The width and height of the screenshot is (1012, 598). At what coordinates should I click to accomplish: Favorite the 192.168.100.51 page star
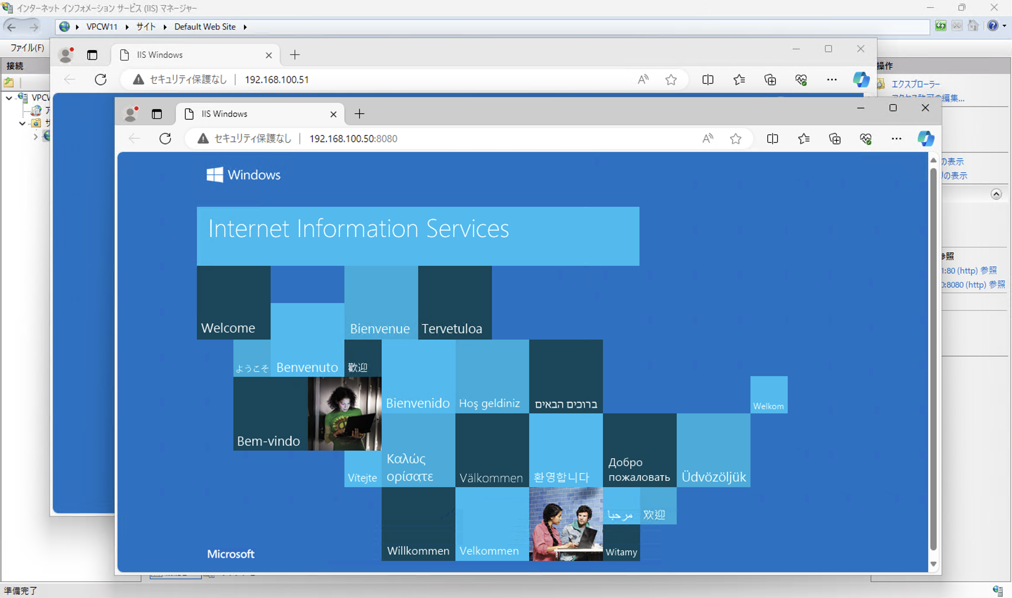tap(671, 79)
